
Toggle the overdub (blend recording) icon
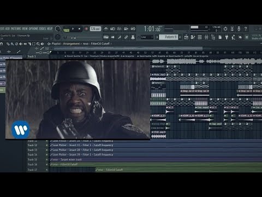click(126, 29)
